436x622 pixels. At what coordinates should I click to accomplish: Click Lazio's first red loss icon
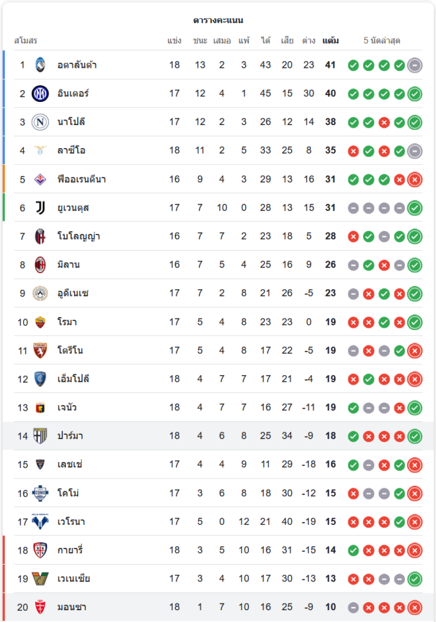[353, 151]
